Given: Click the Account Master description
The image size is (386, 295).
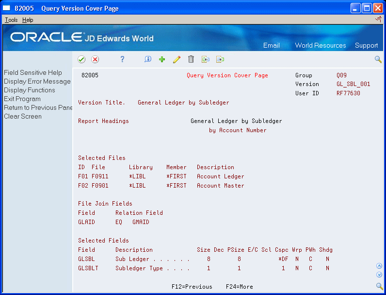Looking at the screenshot, I should [221, 186].
